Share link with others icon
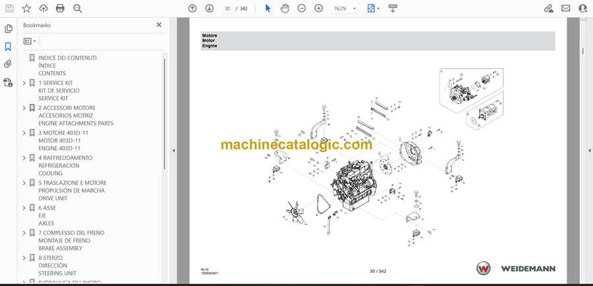The height and width of the screenshot is (286, 593). (x=548, y=9)
